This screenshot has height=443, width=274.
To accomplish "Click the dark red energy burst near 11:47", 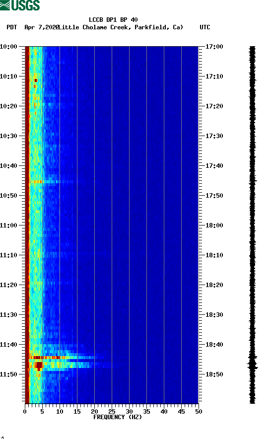I will click(39, 366).
